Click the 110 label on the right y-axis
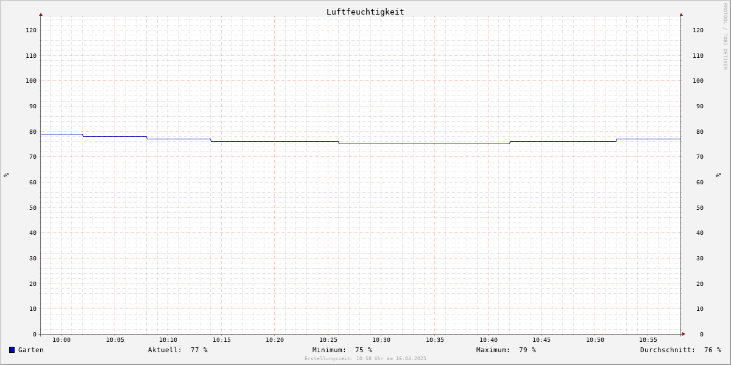731x365 pixels. click(698, 55)
